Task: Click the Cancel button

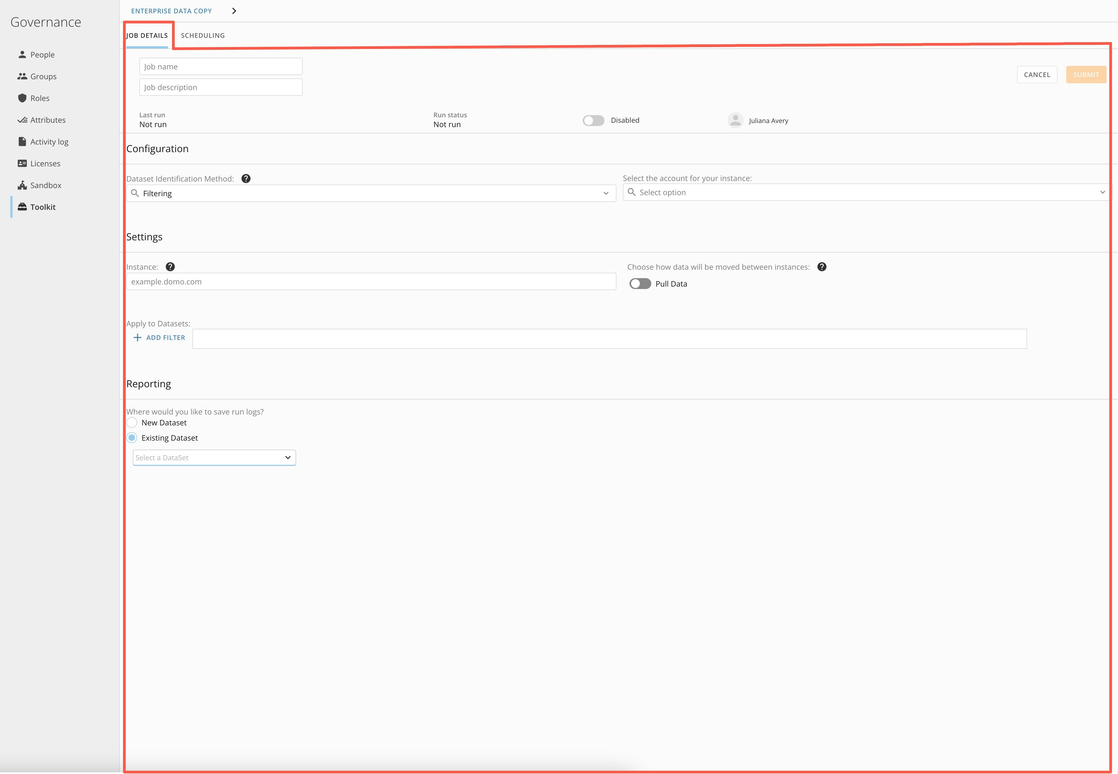Action: pyautogui.click(x=1037, y=74)
